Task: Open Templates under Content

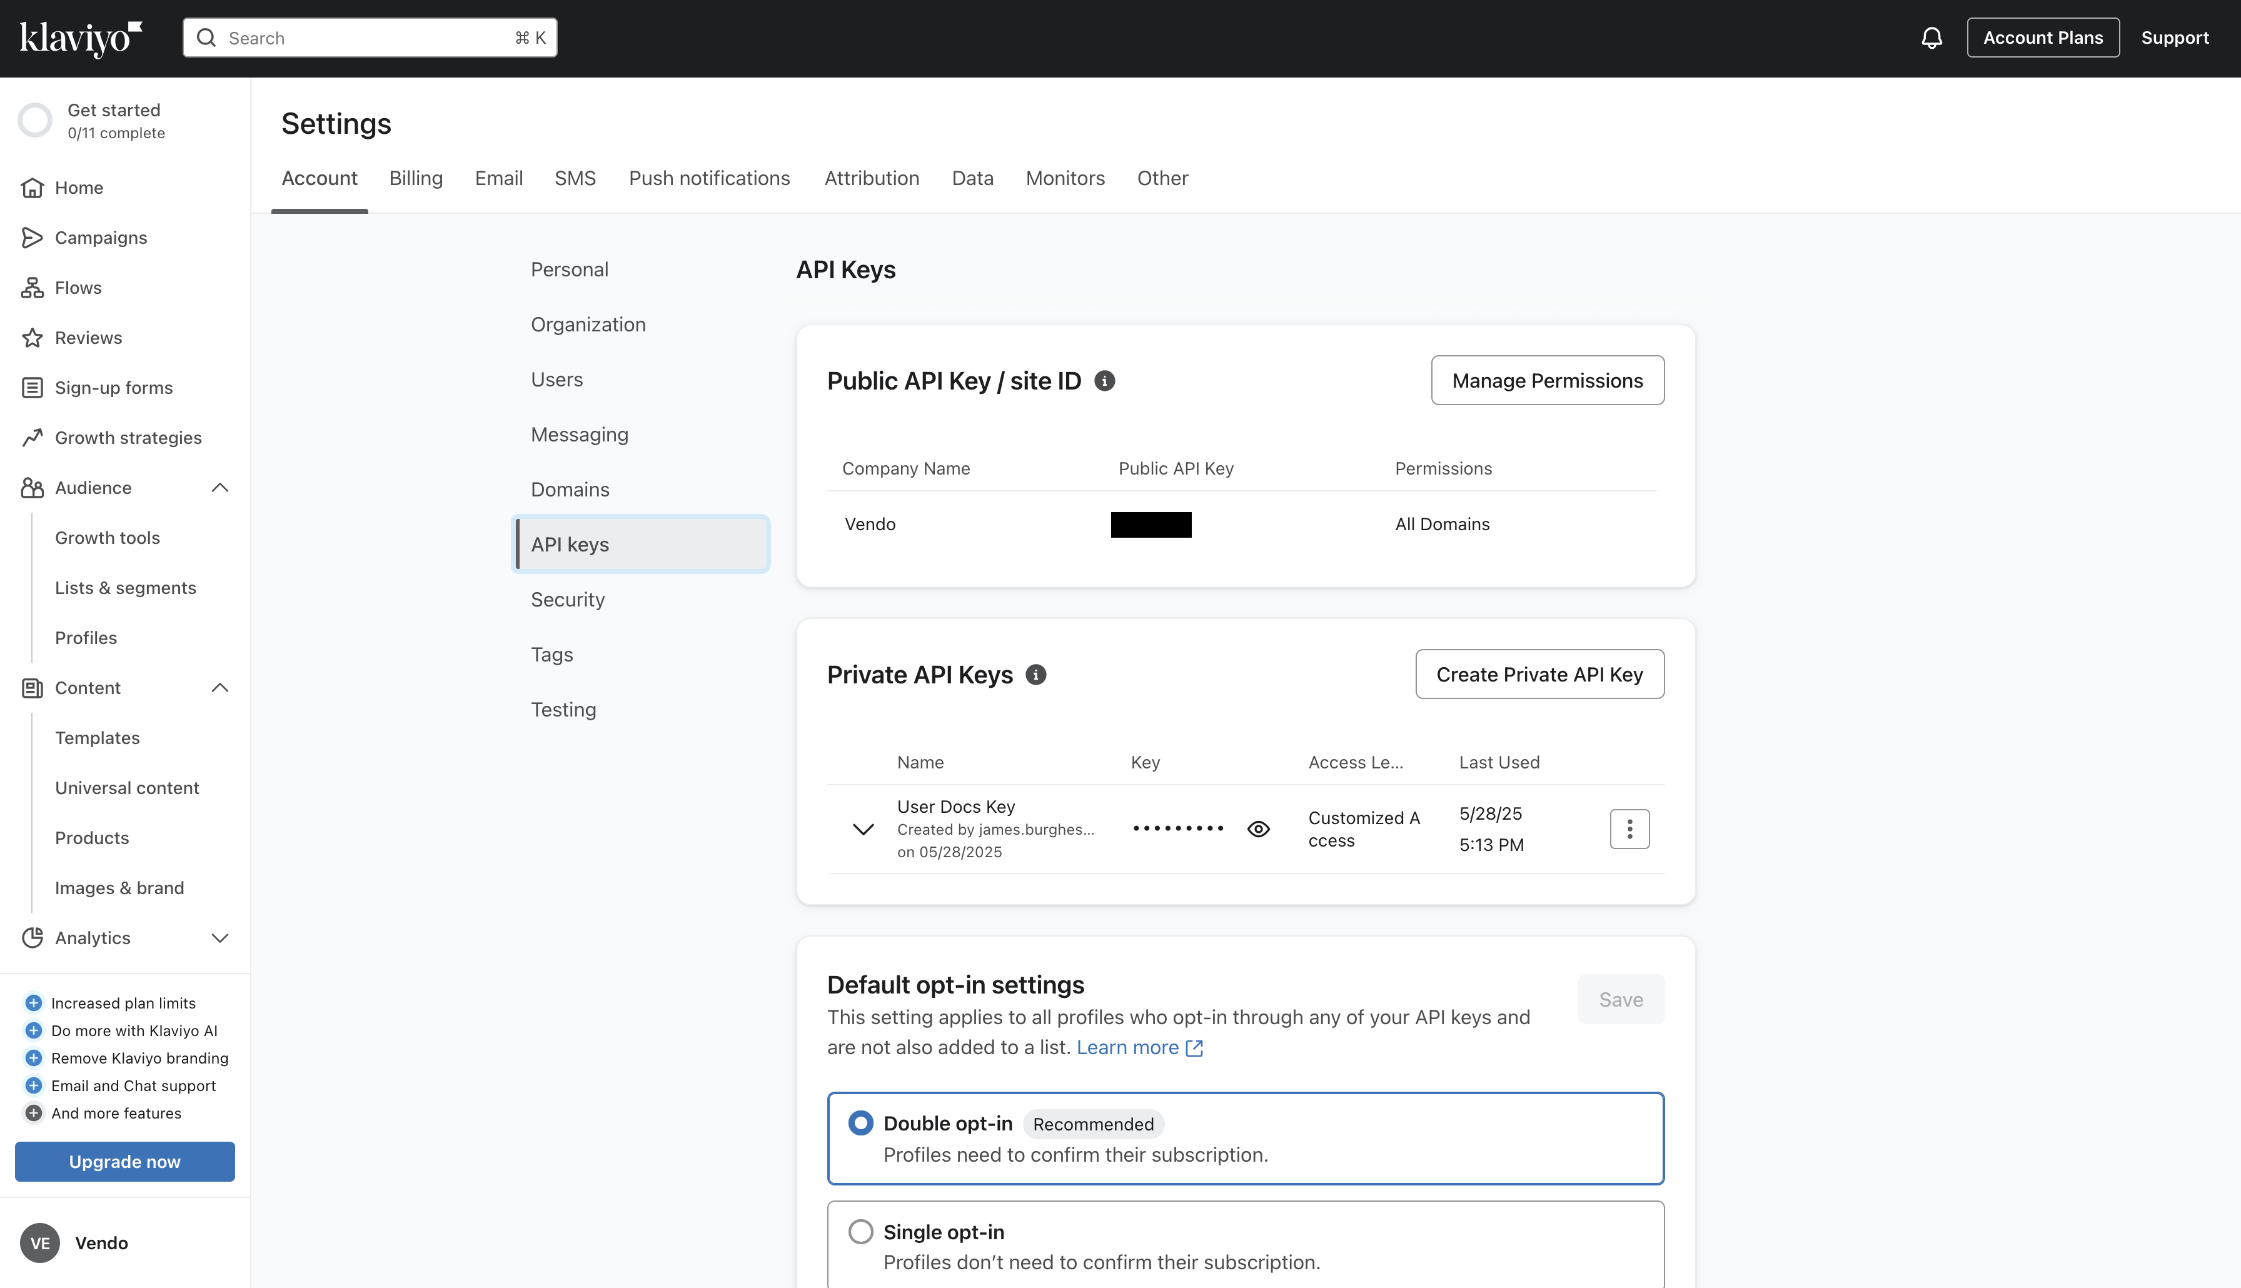Action: [98, 738]
